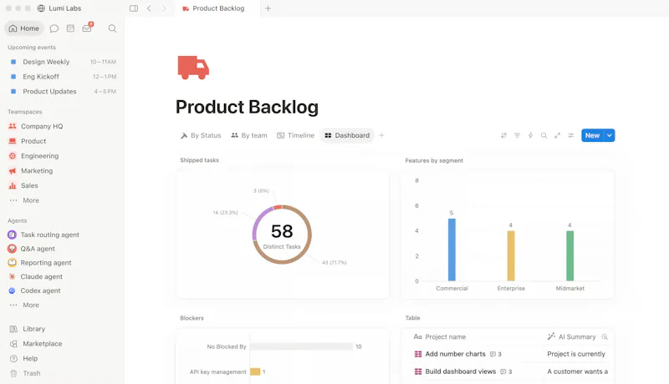Click the filter lines icon
The width and height of the screenshot is (669, 384).
517,135
